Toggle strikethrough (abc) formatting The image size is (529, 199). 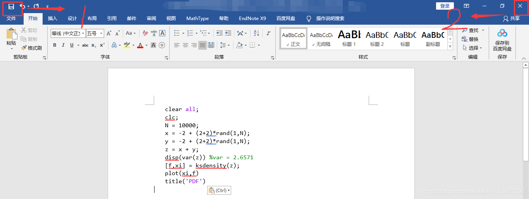tap(85, 45)
